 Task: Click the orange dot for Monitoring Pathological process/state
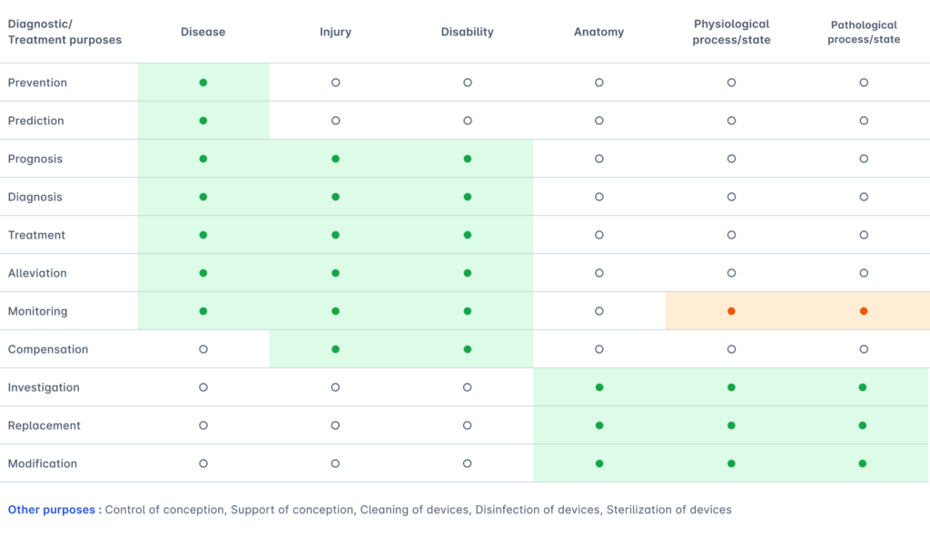864,311
